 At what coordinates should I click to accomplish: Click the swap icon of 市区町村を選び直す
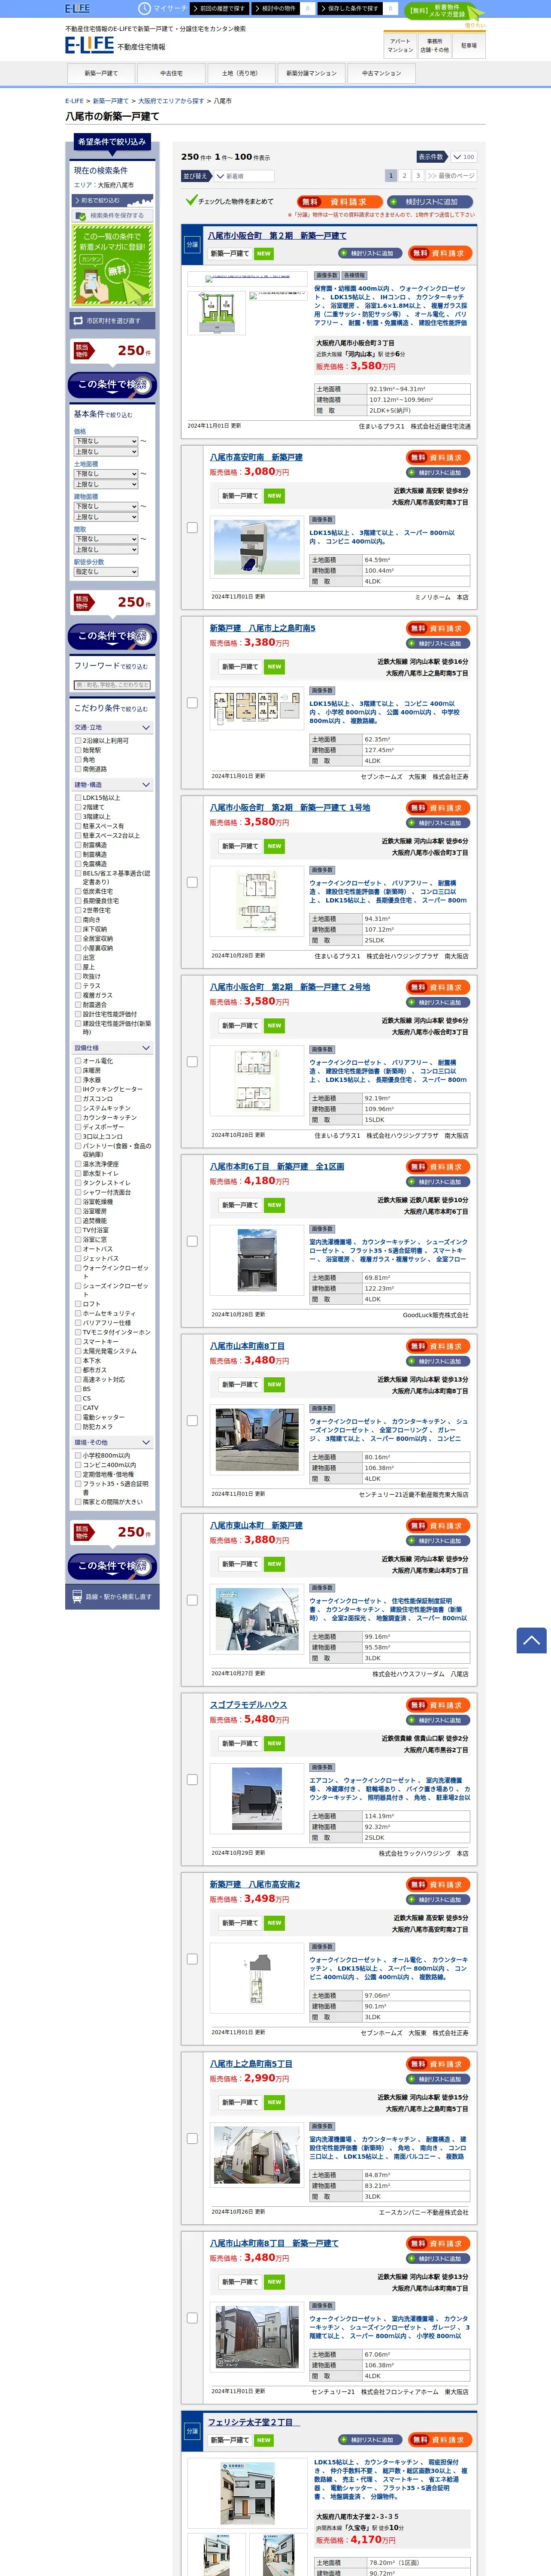click(x=78, y=321)
